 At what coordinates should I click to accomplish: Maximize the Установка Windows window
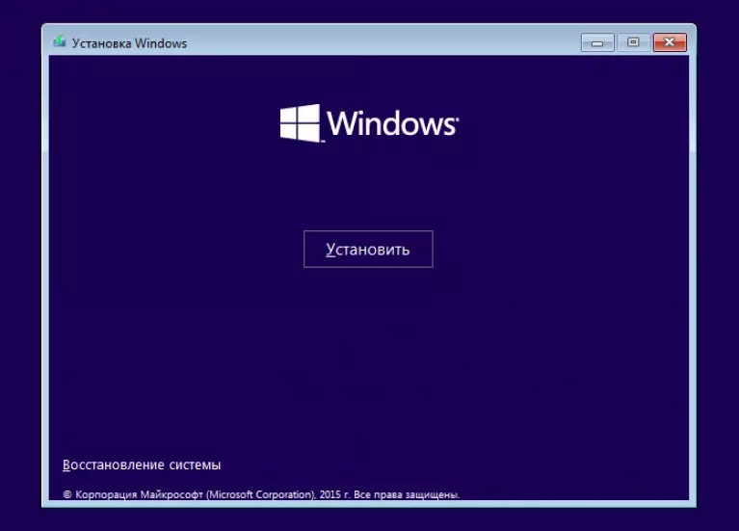point(633,42)
